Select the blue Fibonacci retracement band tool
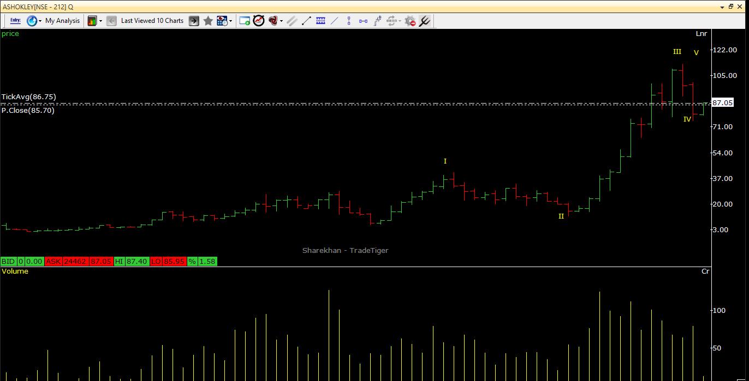This screenshot has height=381, width=749. tap(320, 21)
